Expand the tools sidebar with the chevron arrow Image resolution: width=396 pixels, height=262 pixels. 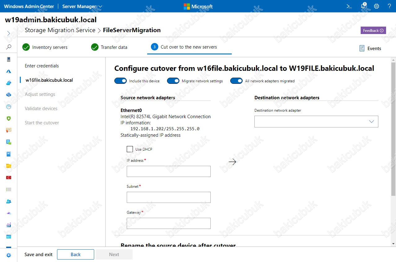(x=9, y=33)
